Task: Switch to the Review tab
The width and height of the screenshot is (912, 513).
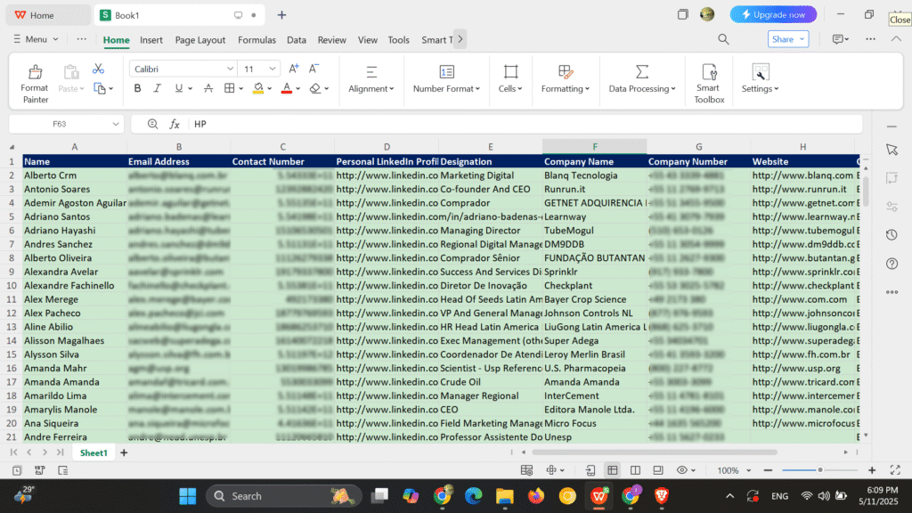Action: [x=331, y=39]
